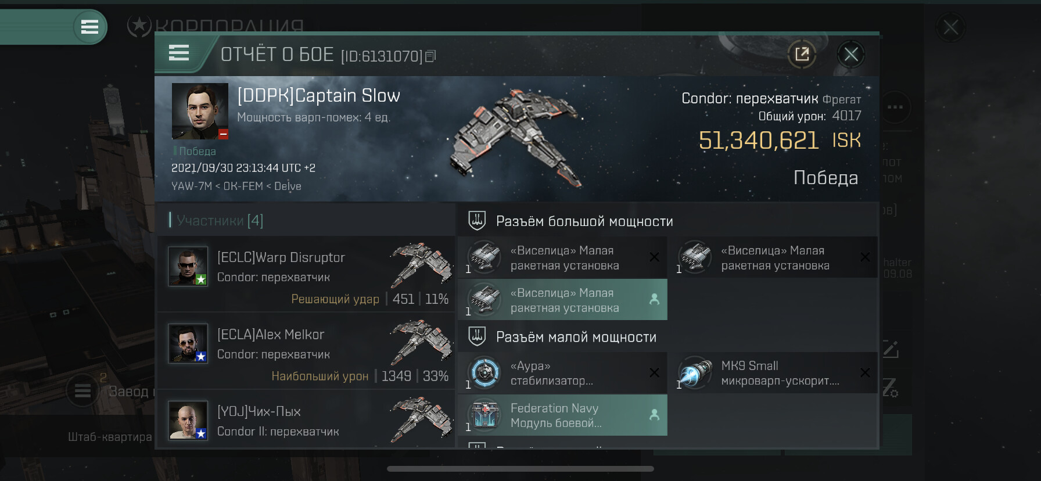Collapse the Разъём малой мощности header
This screenshot has height=481, width=1041.
(x=576, y=337)
